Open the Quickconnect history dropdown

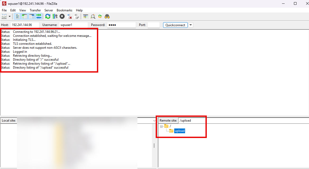coord(190,25)
